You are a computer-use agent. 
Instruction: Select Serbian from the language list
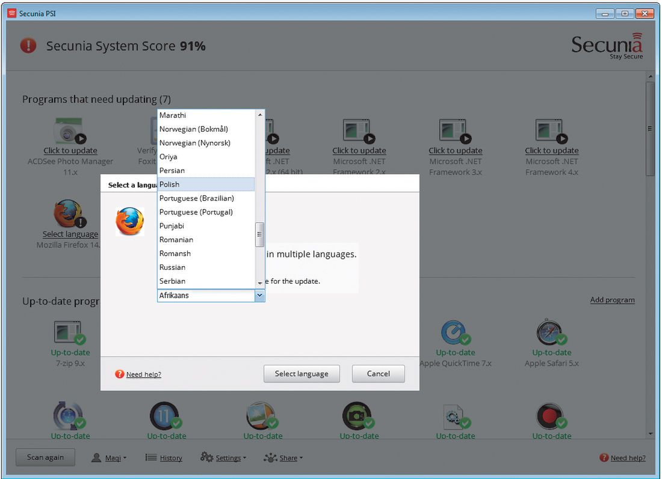coord(206,281)
